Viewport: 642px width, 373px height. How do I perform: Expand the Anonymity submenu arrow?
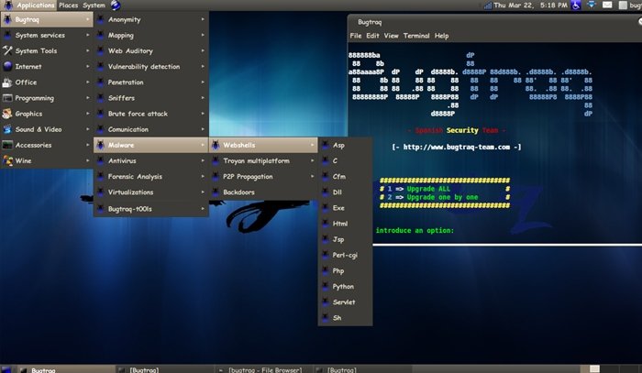[x=203, y=19]
